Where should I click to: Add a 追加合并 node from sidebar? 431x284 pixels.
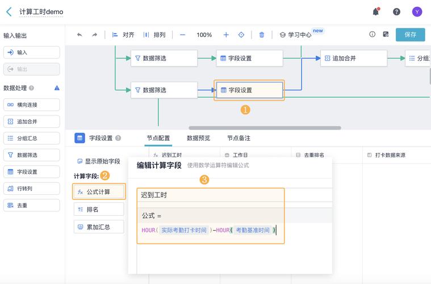click(x=32, y=122)
